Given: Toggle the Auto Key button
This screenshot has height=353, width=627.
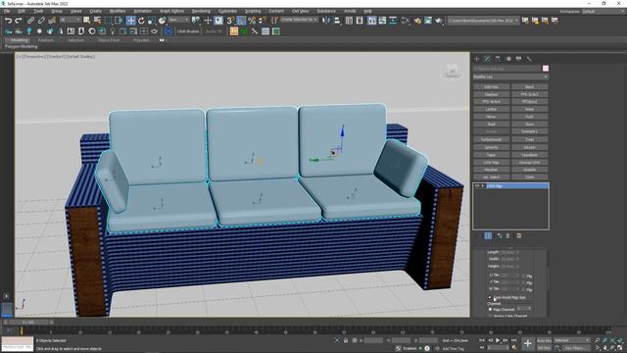Looking at the screenshot, I should click(544, 340).
